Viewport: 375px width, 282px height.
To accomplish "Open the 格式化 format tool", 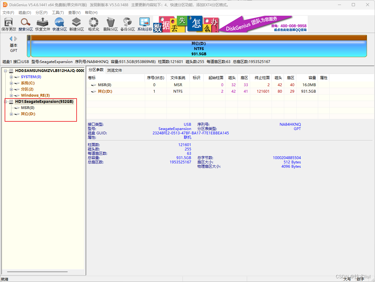I will (94, 24).
